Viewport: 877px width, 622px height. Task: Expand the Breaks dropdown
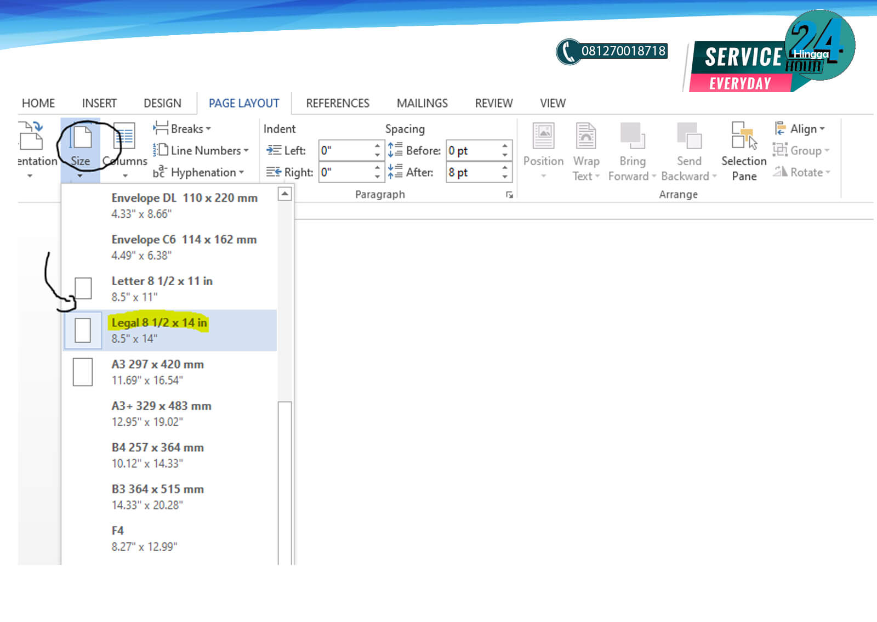(183, 129)
